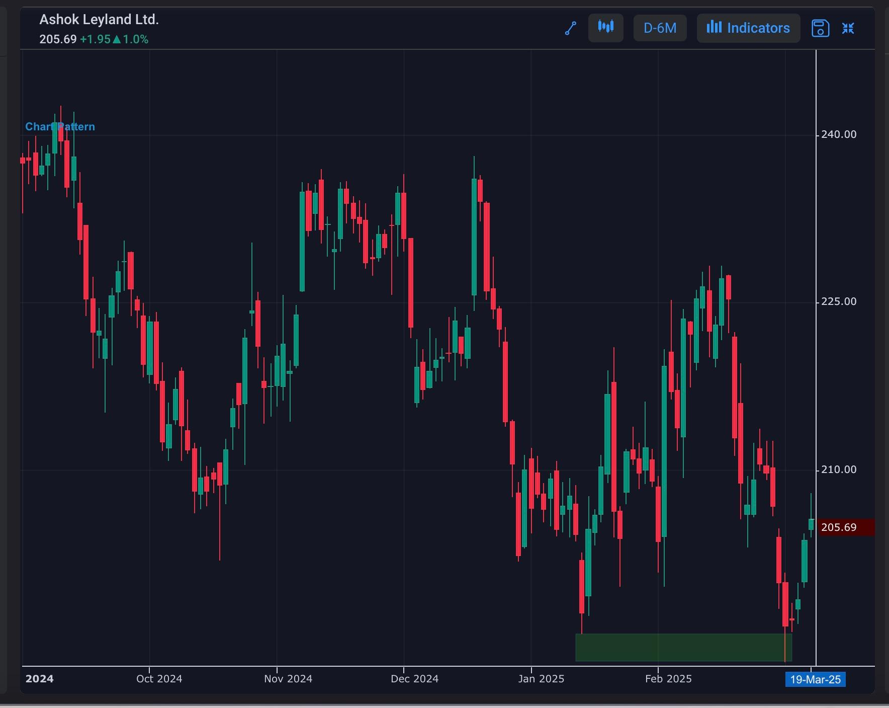Image resolution: width=889 pixels, height=708 pixels.
Task: Click the +1.95 price change value
Action: (95, 39)
